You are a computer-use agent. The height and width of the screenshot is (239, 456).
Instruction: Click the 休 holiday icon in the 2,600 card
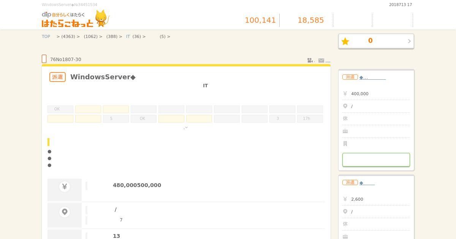tap(345, 224)
